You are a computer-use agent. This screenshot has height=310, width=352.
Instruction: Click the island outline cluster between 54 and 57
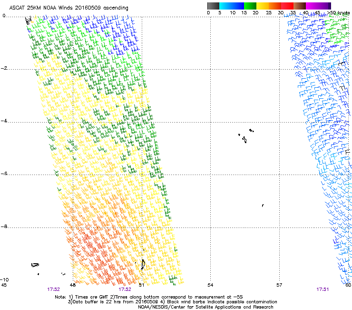(x=246, y=136)
